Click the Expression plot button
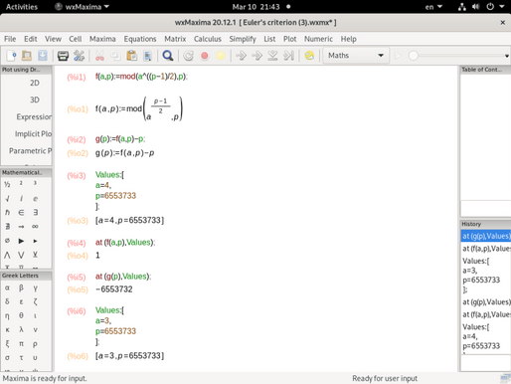Screen dimensions: 511x384 [x=34, y=116]
